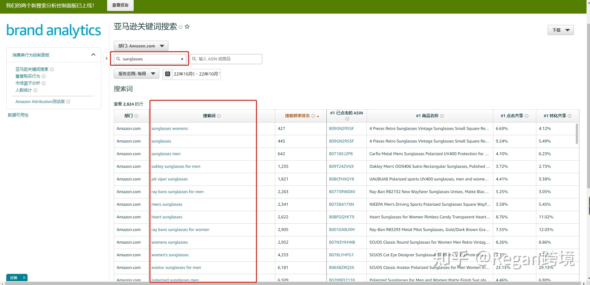590x285 pixels.
Task: Click the info icon beside #1 点击共享
Action: point(526,116)
